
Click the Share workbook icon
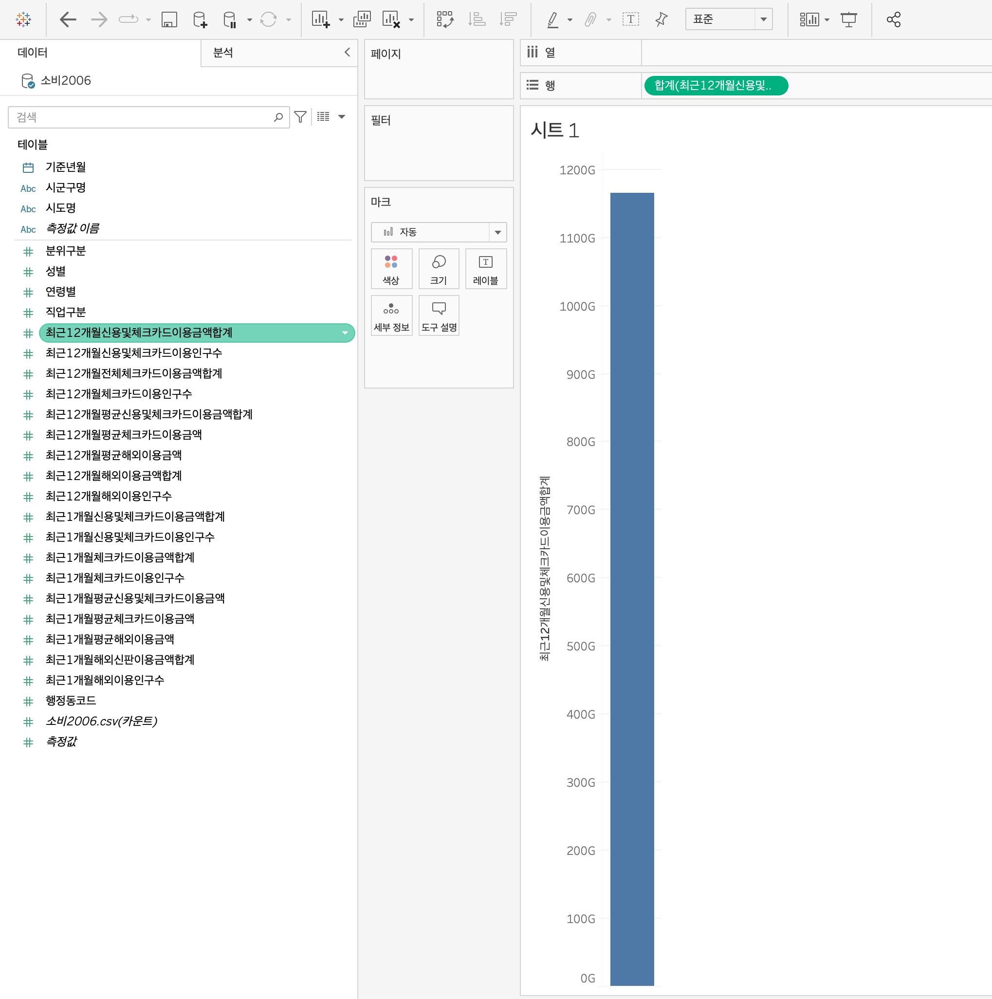893,19
